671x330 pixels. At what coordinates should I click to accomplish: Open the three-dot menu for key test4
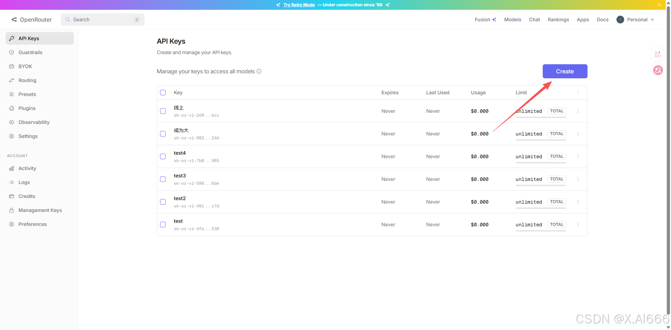point(578,156)
